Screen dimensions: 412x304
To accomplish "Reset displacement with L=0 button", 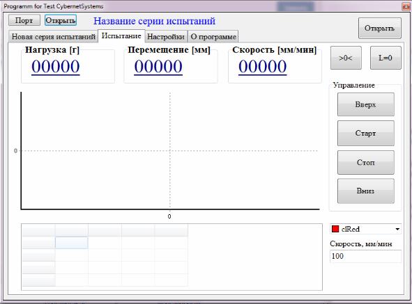I will (386, 58).
